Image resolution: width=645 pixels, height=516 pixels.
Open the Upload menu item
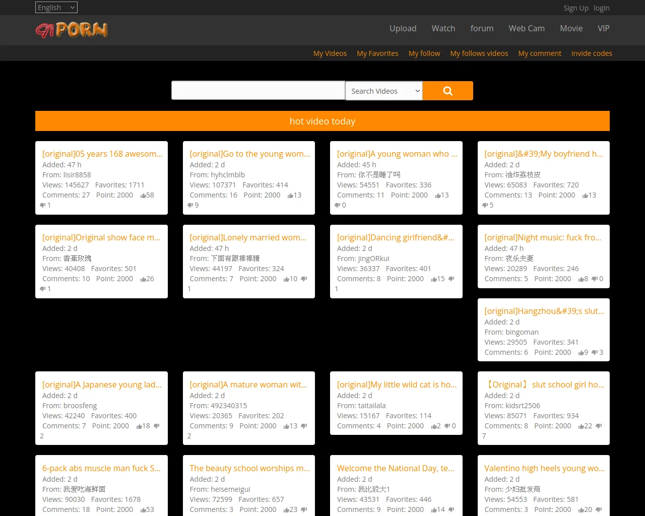click(x=403, y=29)
